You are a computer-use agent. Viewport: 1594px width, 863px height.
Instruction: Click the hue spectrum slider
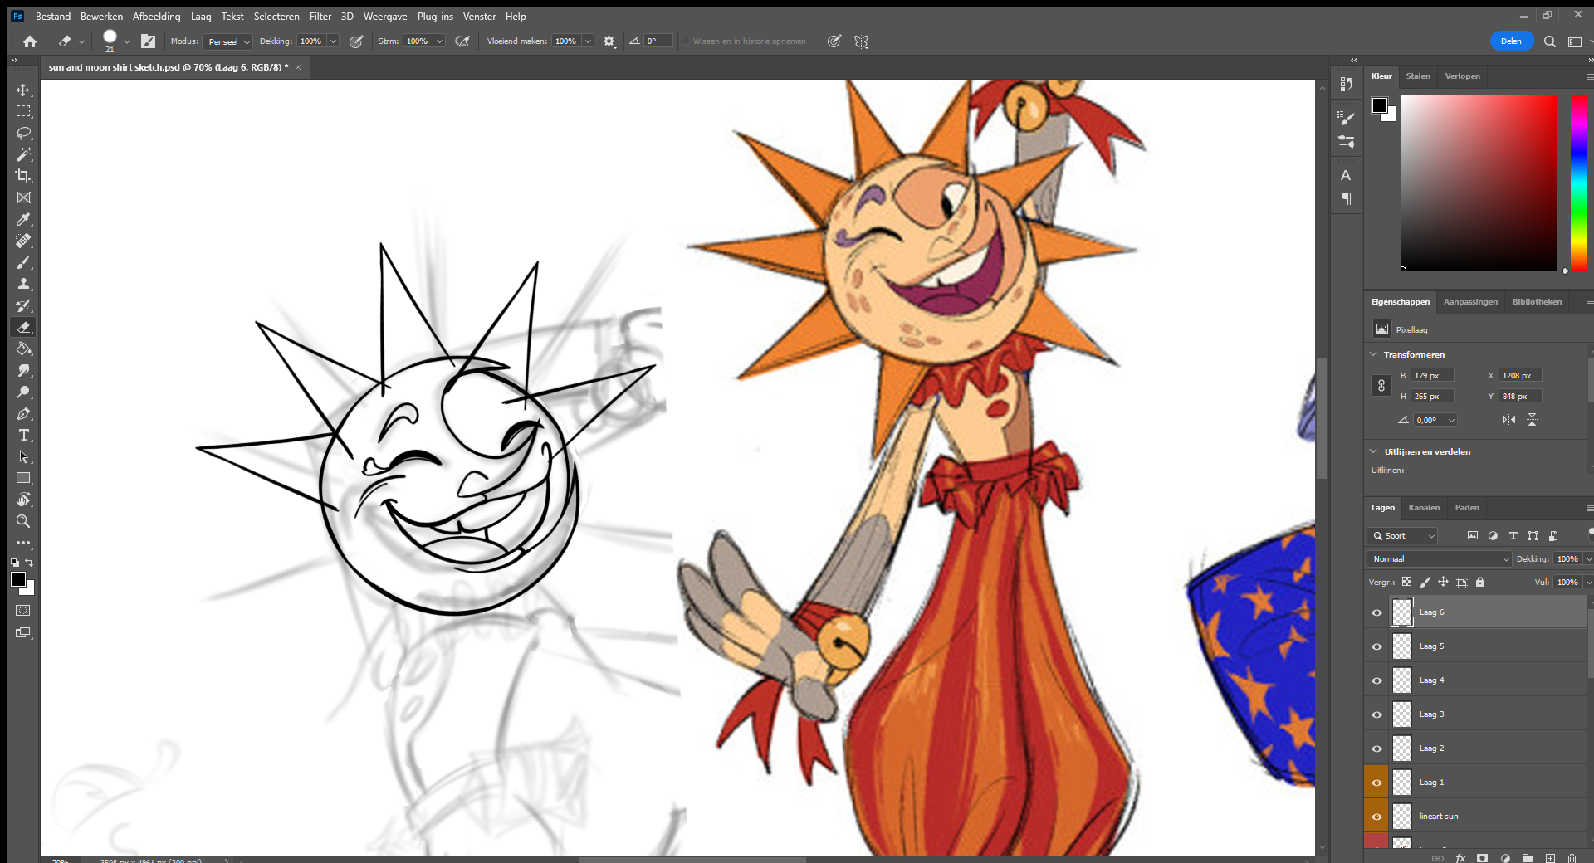[x=1578, y=183]
